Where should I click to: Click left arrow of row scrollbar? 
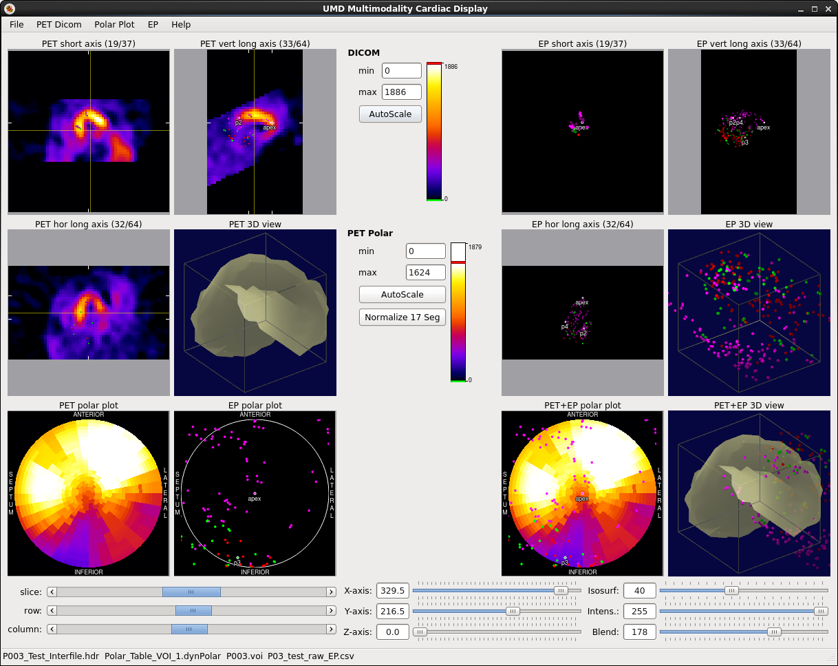tap(52, 610)
